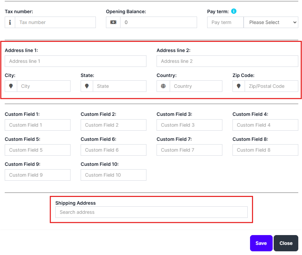Click the map marker icon beside State
The height and width of the screenshot is (255, 302).
[x=87, y=86]
